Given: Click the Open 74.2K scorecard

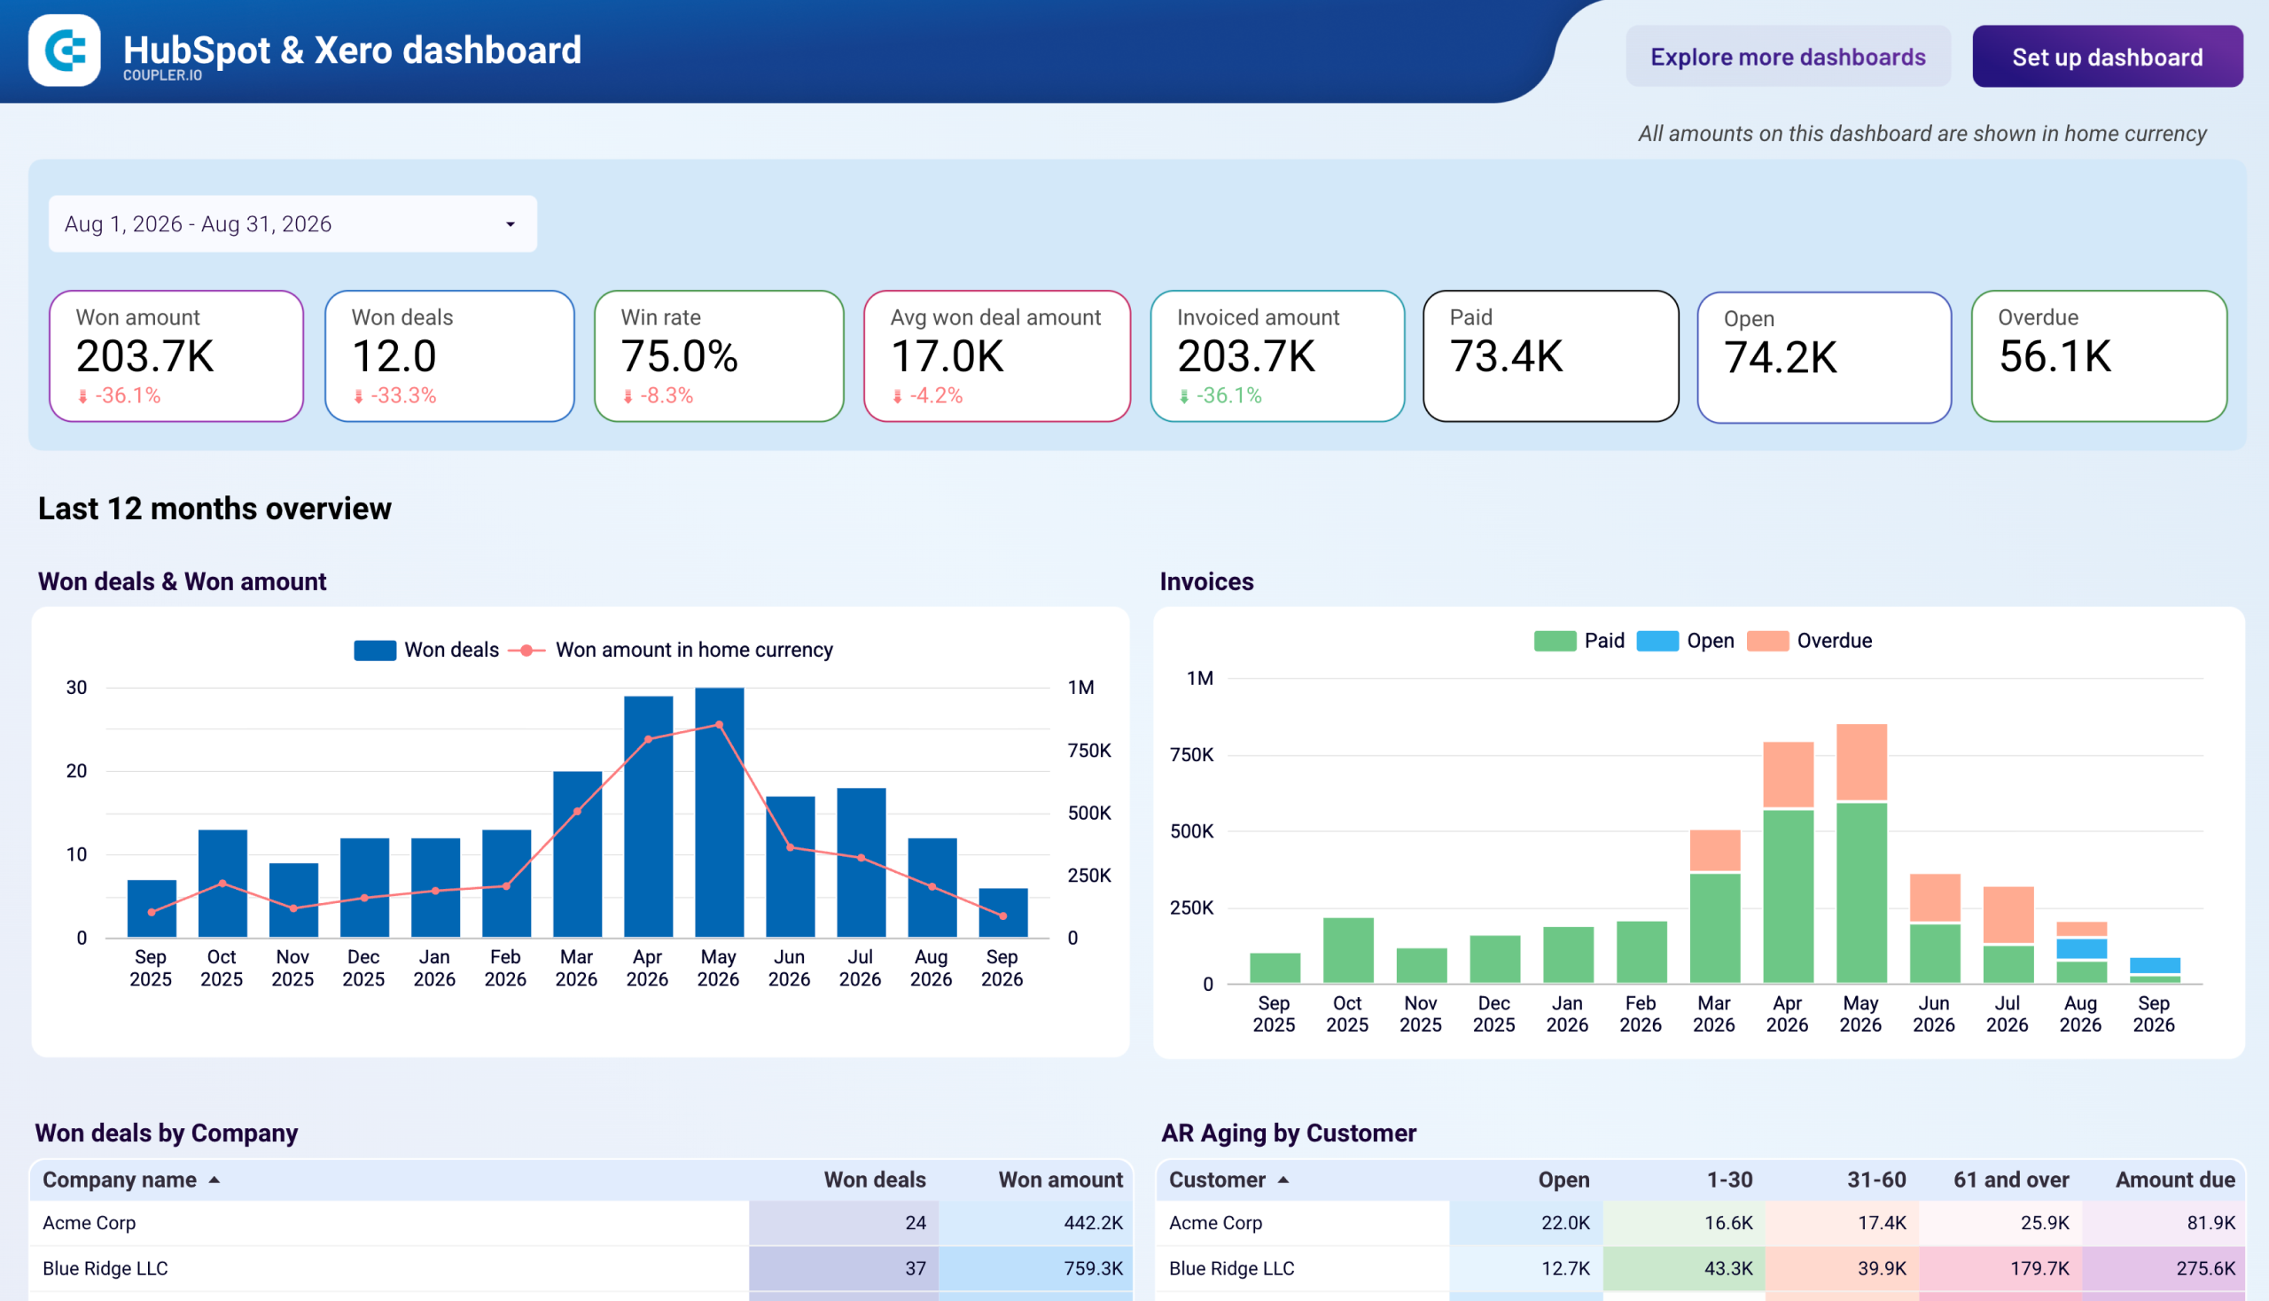Looking at the screenshot, I should click(x=1824, y=357).
